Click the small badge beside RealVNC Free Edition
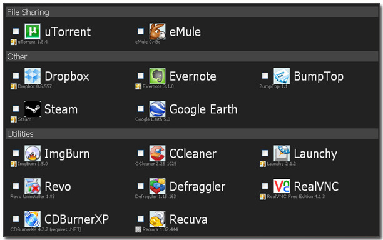The image size is (383, 240). pos(263,197)
